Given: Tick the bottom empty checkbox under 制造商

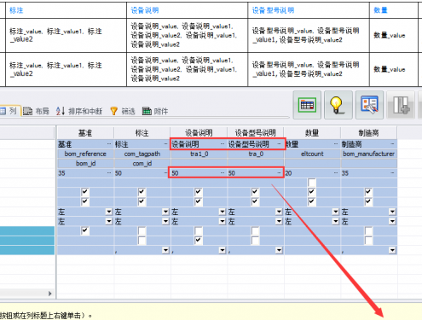Looking at the screenshot, I should pyautogui.click(x=368, y=241).
